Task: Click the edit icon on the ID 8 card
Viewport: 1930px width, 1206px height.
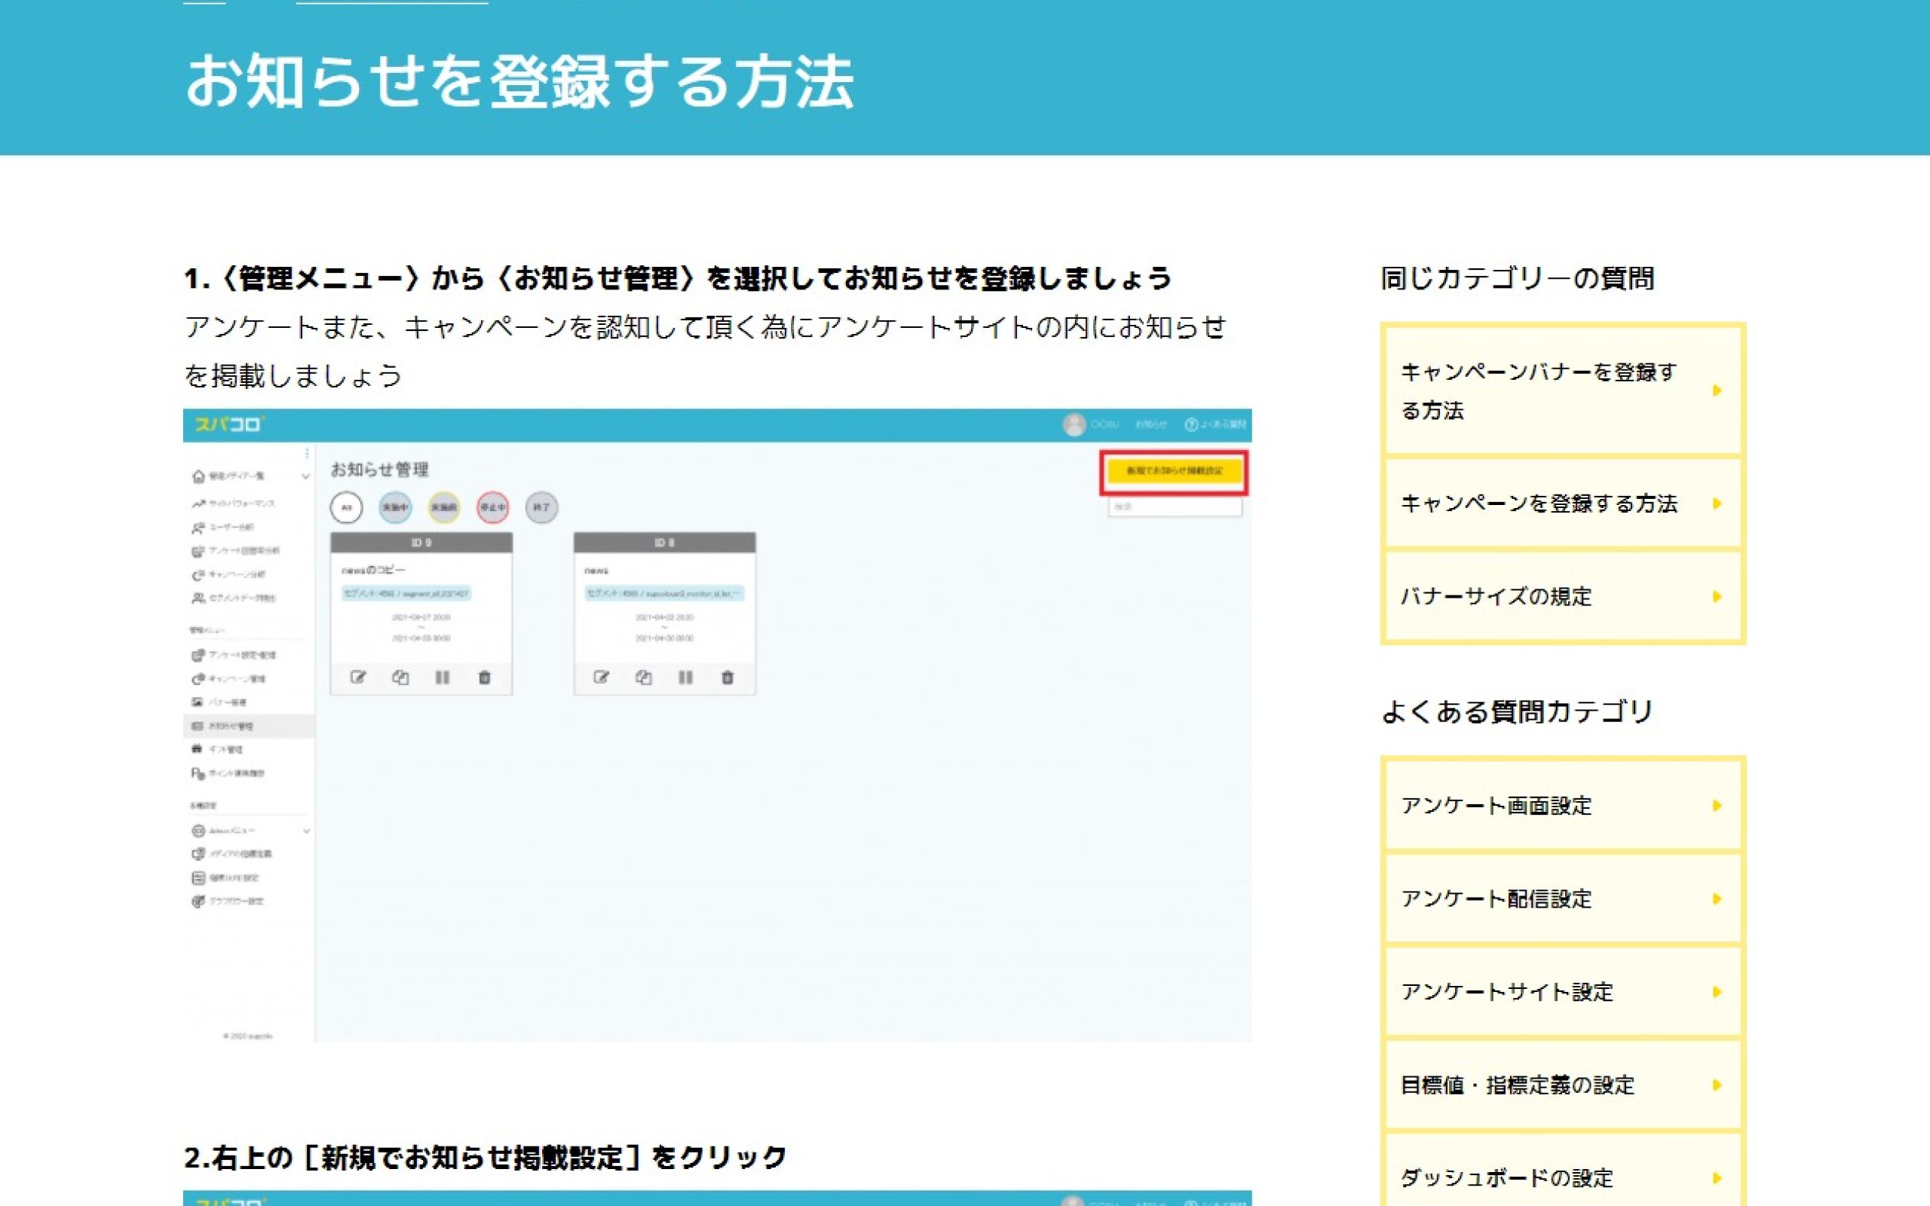Action: click(x=602, y=677)
